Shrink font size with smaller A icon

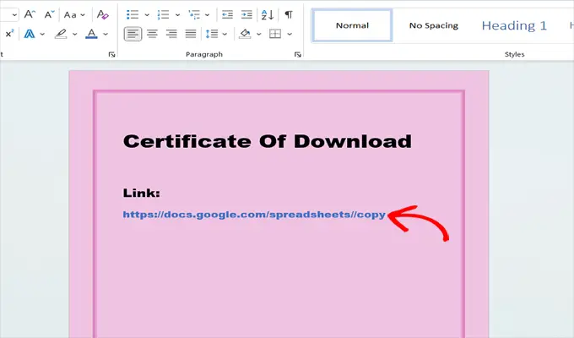[49, 14]
